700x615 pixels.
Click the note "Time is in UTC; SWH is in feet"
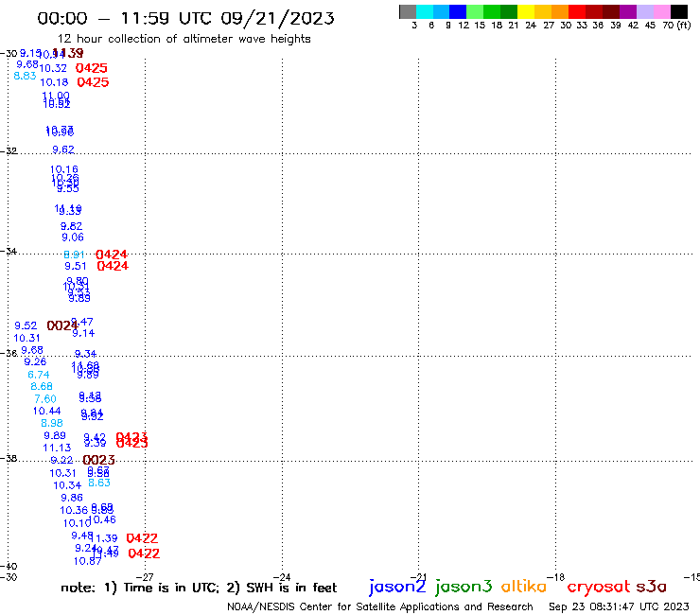(x=199, y=588)
